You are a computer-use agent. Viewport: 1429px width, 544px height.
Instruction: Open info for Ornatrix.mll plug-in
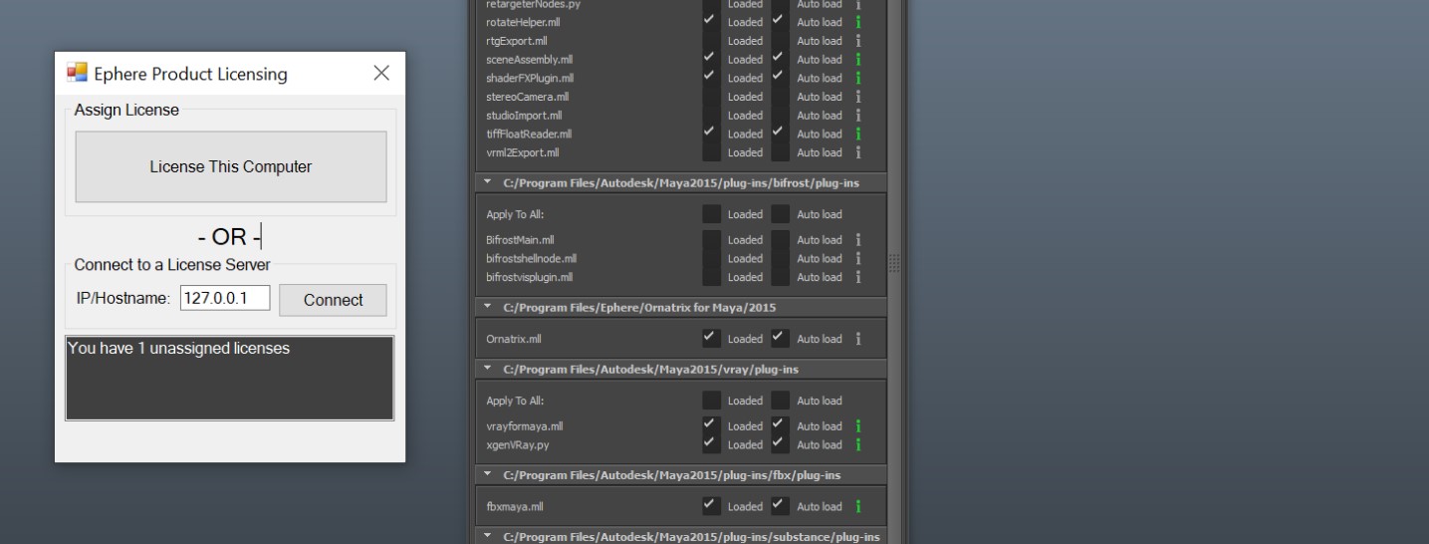click(x=858, y=339)
